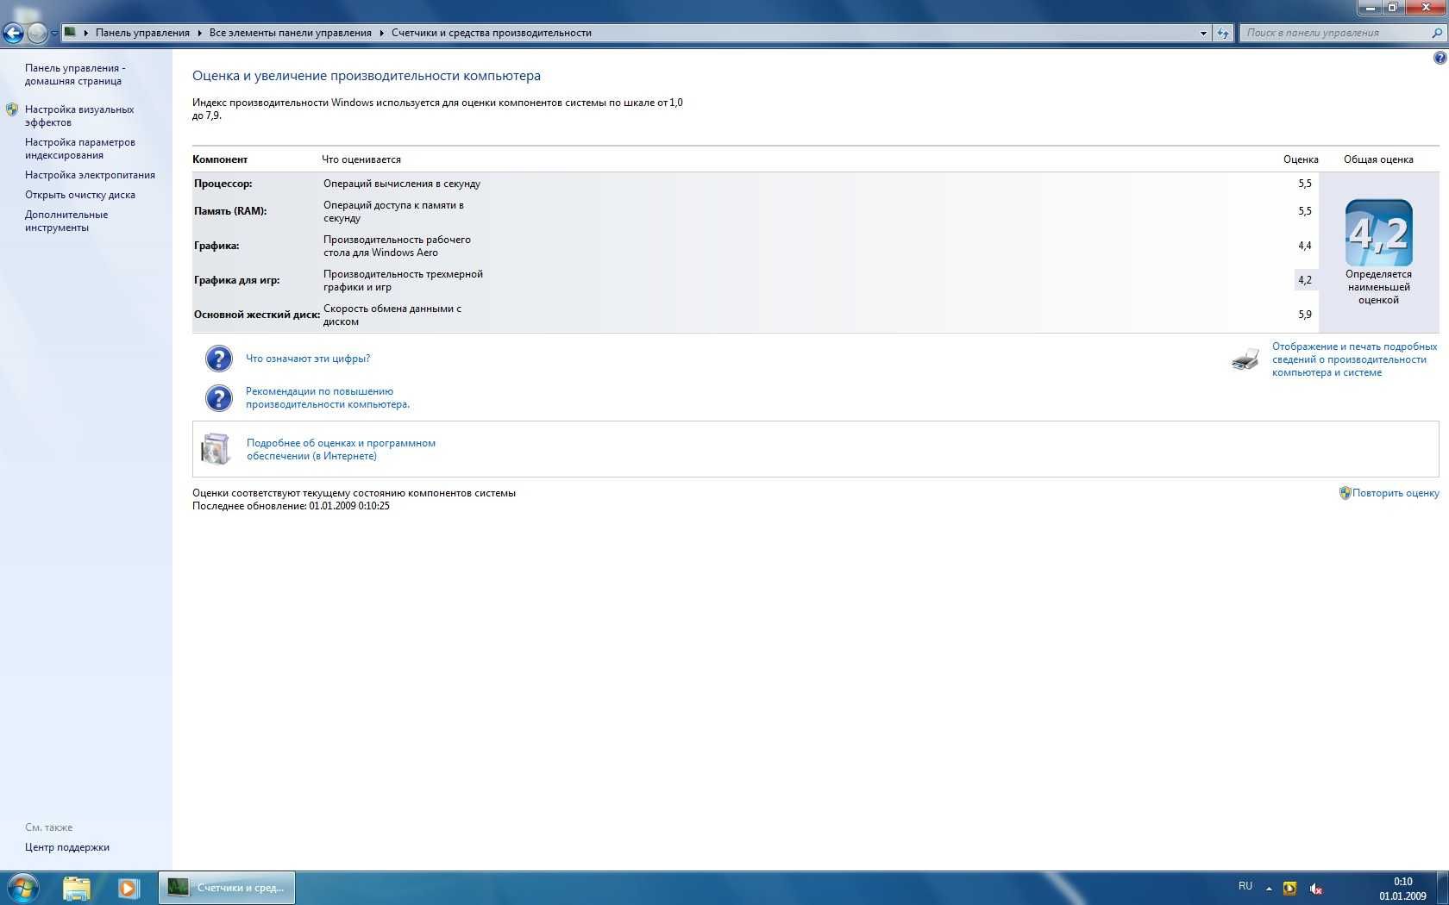This screenshot has width=1449, height=905.
Task: Click the refresh icon next to address bar
Action: coord(1223,33)
